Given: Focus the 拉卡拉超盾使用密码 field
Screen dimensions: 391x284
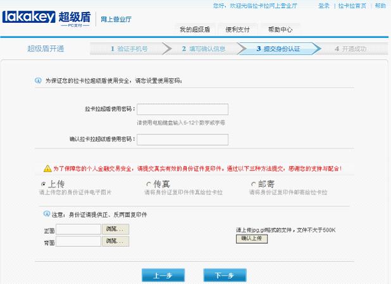Looking at the screenshot, I should coord(183,109).
